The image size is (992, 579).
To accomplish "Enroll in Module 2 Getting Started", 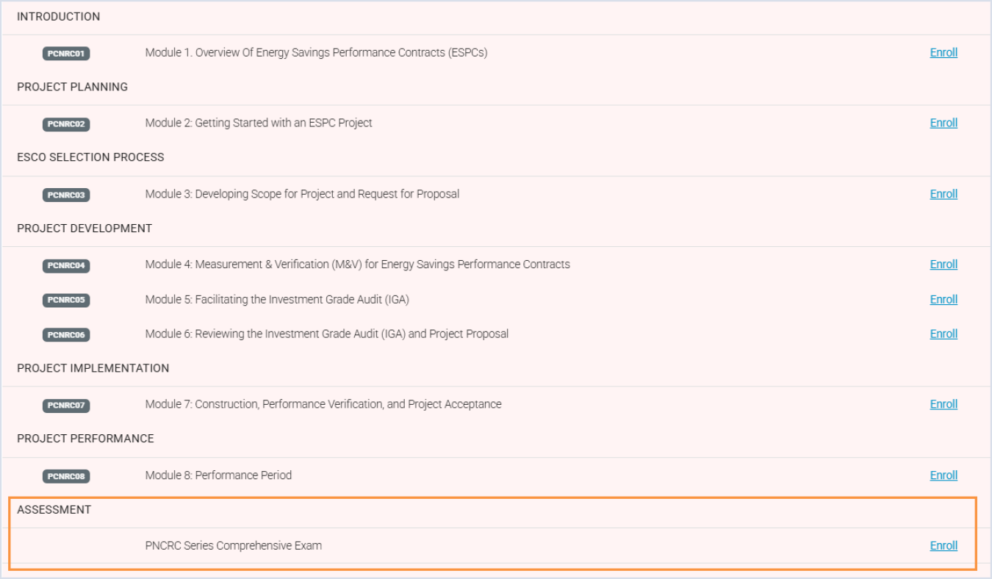I will pos(944,123).
